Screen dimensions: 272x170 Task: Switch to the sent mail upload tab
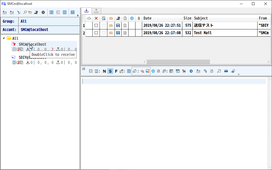[96, 11]
